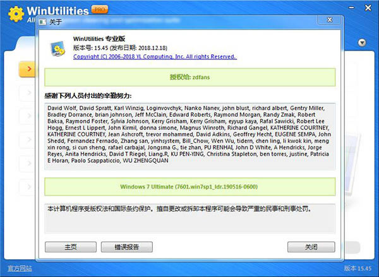Image resolution: width=379 pixels, height=277 pixels.
Task: Click the 主页 button in About dialog
Action: pos(71,247)
